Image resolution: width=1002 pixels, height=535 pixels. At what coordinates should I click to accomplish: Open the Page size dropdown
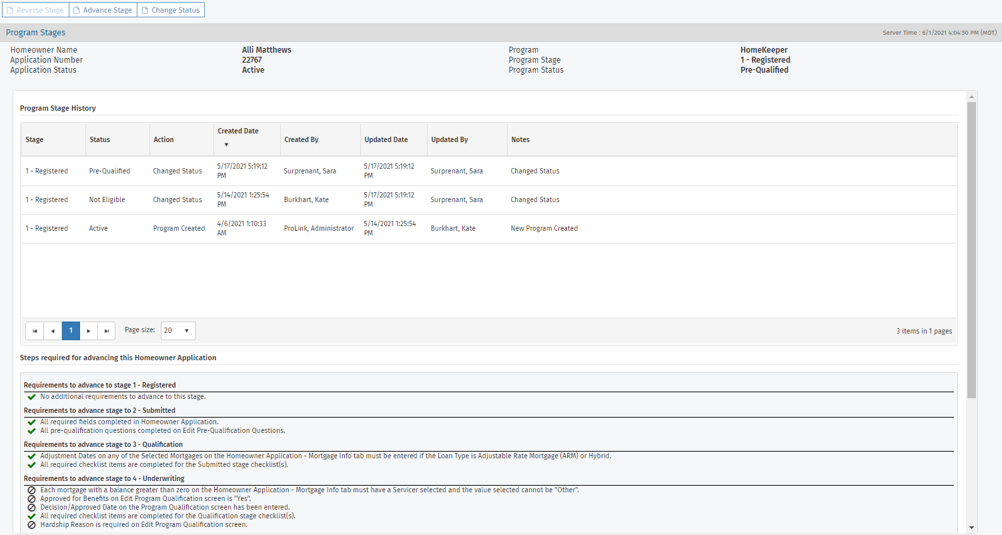pyautogui.click(x=178, y=331)
